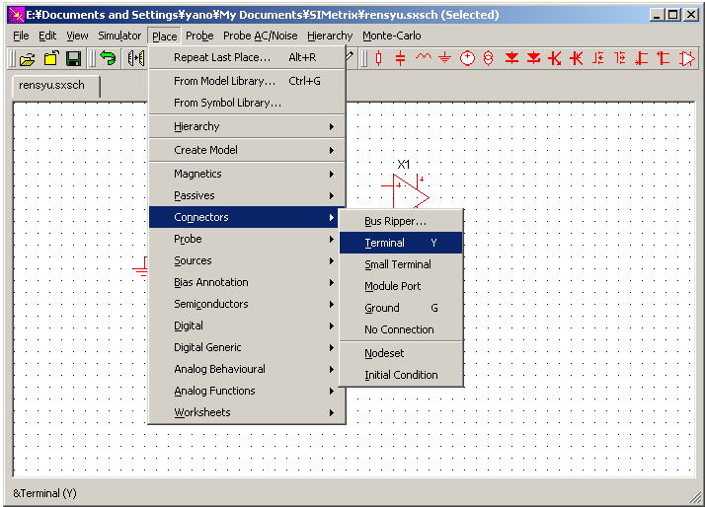Expand the Analog Functions submenu

pyautogui.click(x=247, y=392)
